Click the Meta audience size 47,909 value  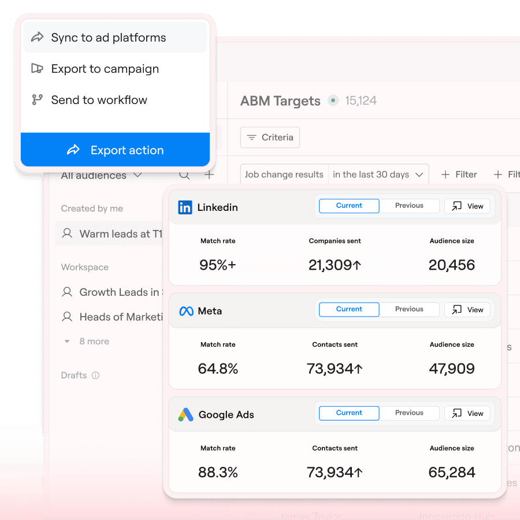point(452,369)
